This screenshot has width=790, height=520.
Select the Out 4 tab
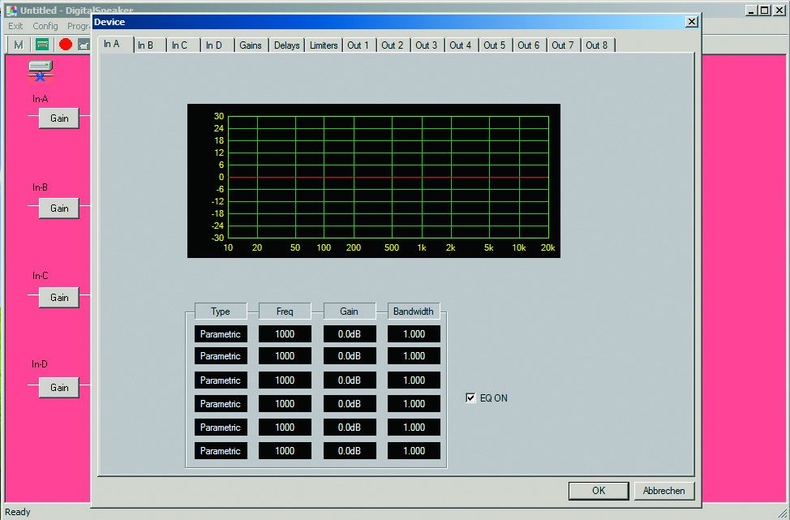point(461,45)
